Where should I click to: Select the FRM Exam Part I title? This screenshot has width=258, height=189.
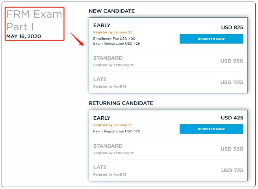34,20
